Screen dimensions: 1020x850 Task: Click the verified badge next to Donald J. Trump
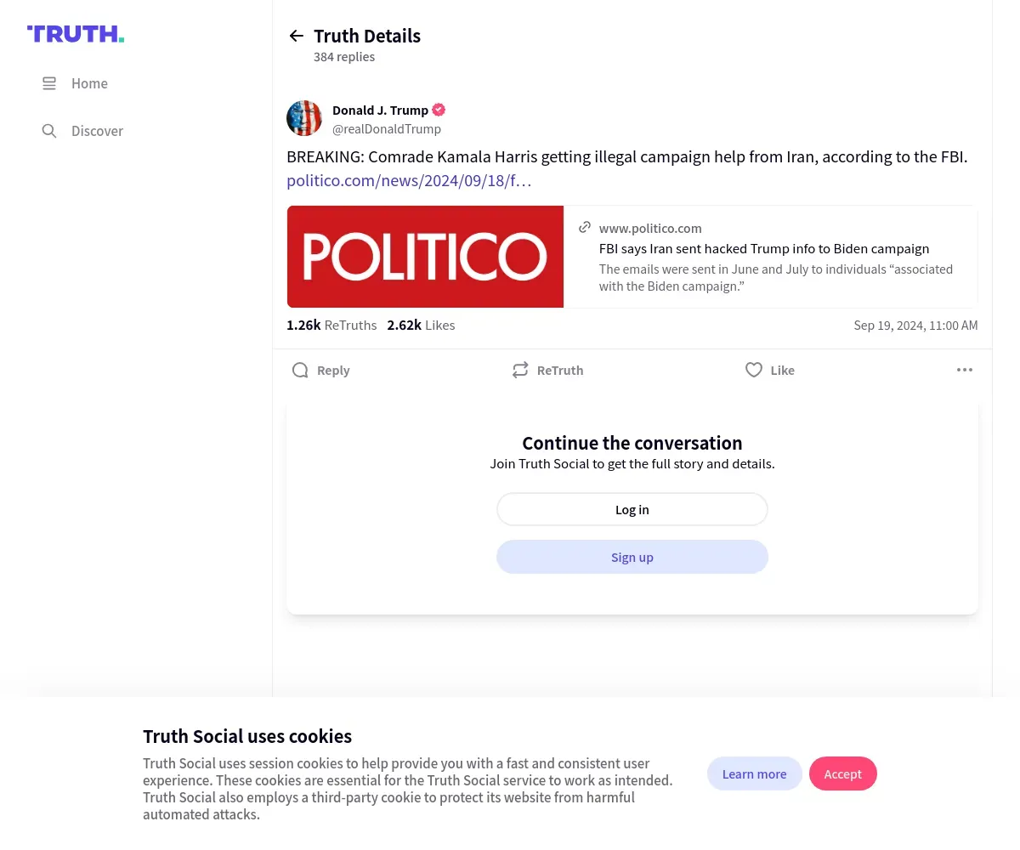click(439, 110)
